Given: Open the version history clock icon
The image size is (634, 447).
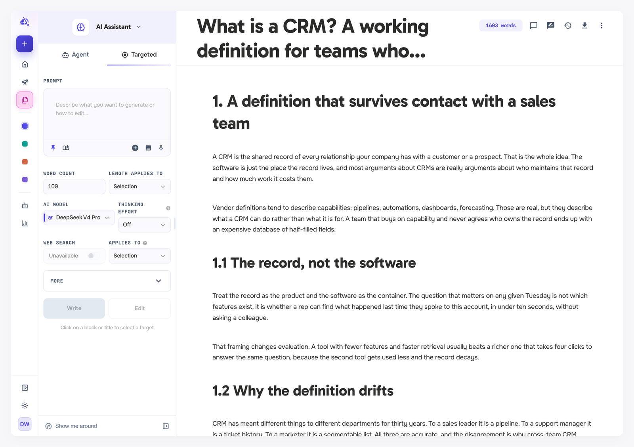Looking at the screenshot, I should (568, 25).
